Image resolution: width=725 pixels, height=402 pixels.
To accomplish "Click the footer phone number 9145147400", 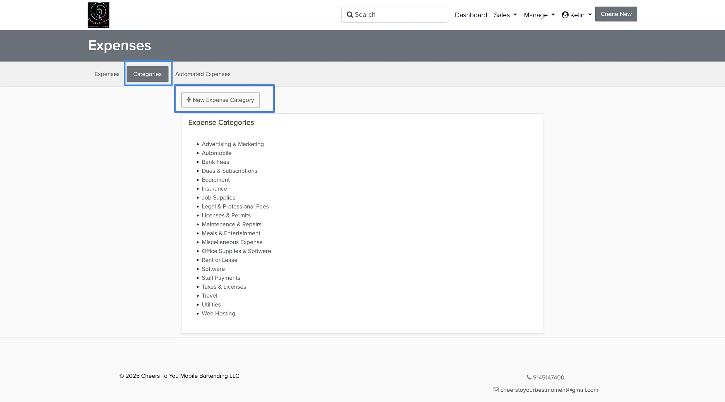I will pyautogui.click(x=548, y=377).
